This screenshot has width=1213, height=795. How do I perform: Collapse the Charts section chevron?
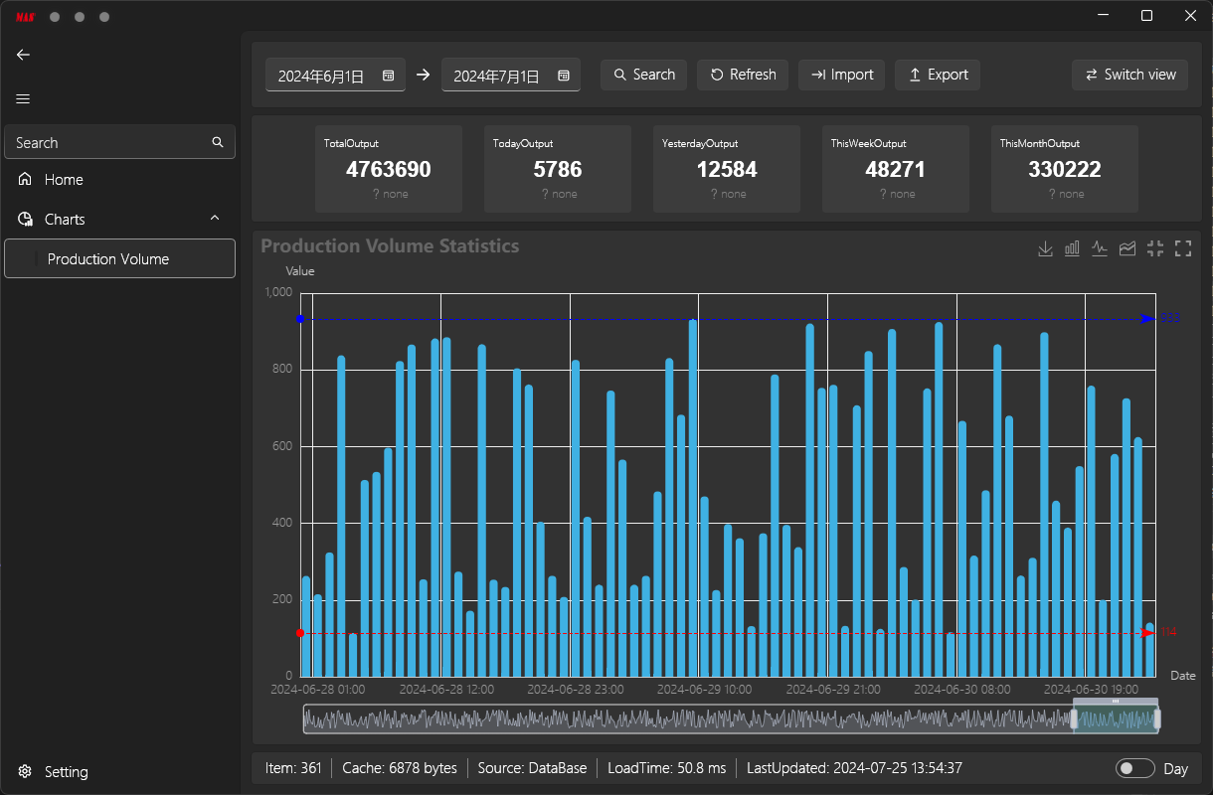click(x=215, y=219)
